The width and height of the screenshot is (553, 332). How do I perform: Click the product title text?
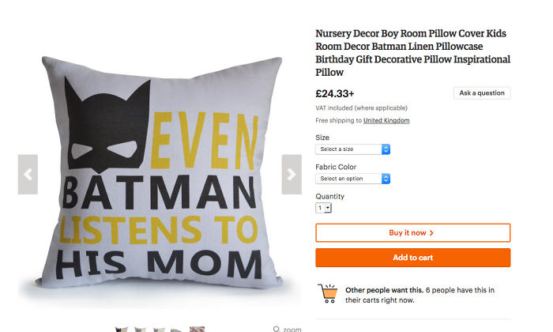(x=412, y=53)
